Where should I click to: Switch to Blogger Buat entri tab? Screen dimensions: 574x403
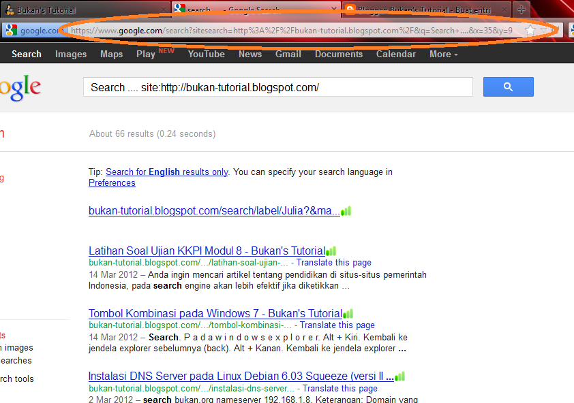point(426,10)
